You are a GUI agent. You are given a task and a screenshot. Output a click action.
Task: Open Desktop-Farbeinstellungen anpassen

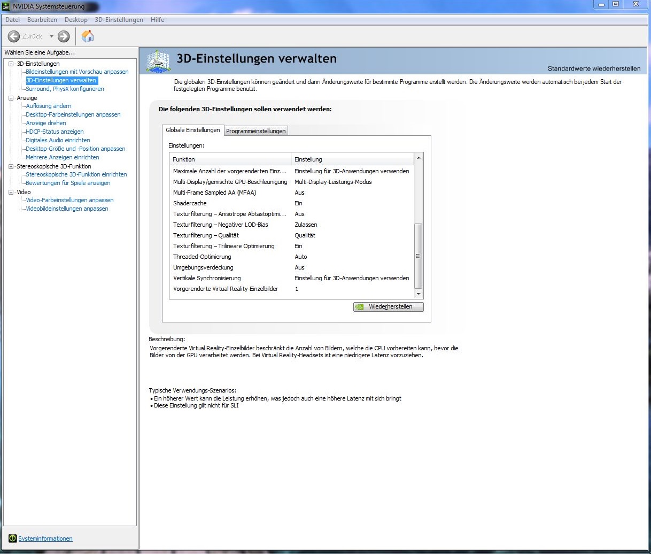(73, 114)
